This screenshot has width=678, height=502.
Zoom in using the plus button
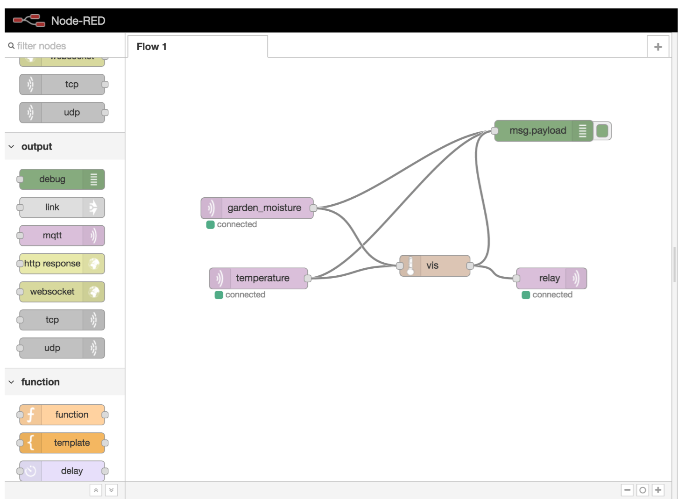click(x=658, y=490)
